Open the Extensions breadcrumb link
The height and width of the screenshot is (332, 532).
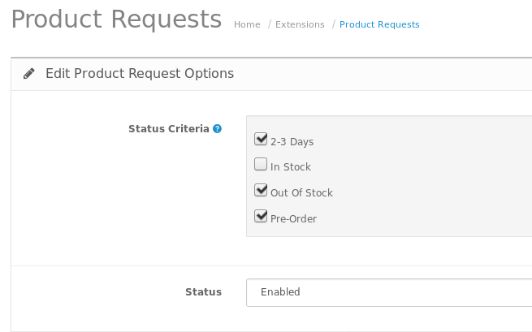tap(300, 24)
